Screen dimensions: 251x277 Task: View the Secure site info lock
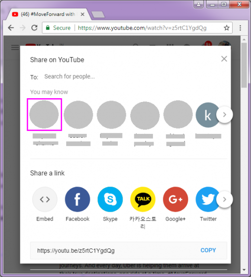click(x=48, y=28)
